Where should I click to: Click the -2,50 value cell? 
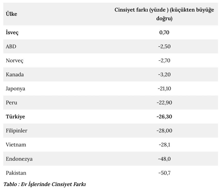click(x=164, y=47)
